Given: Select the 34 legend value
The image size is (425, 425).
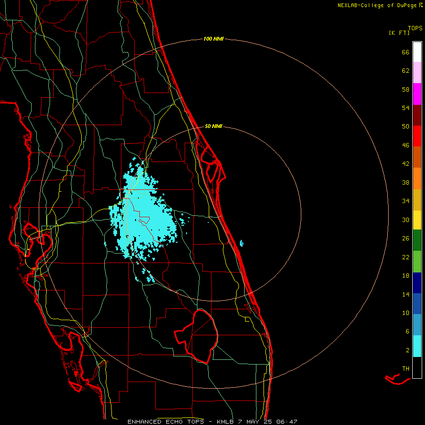Looking at the screenshot, I should click(x=406, y=201).
